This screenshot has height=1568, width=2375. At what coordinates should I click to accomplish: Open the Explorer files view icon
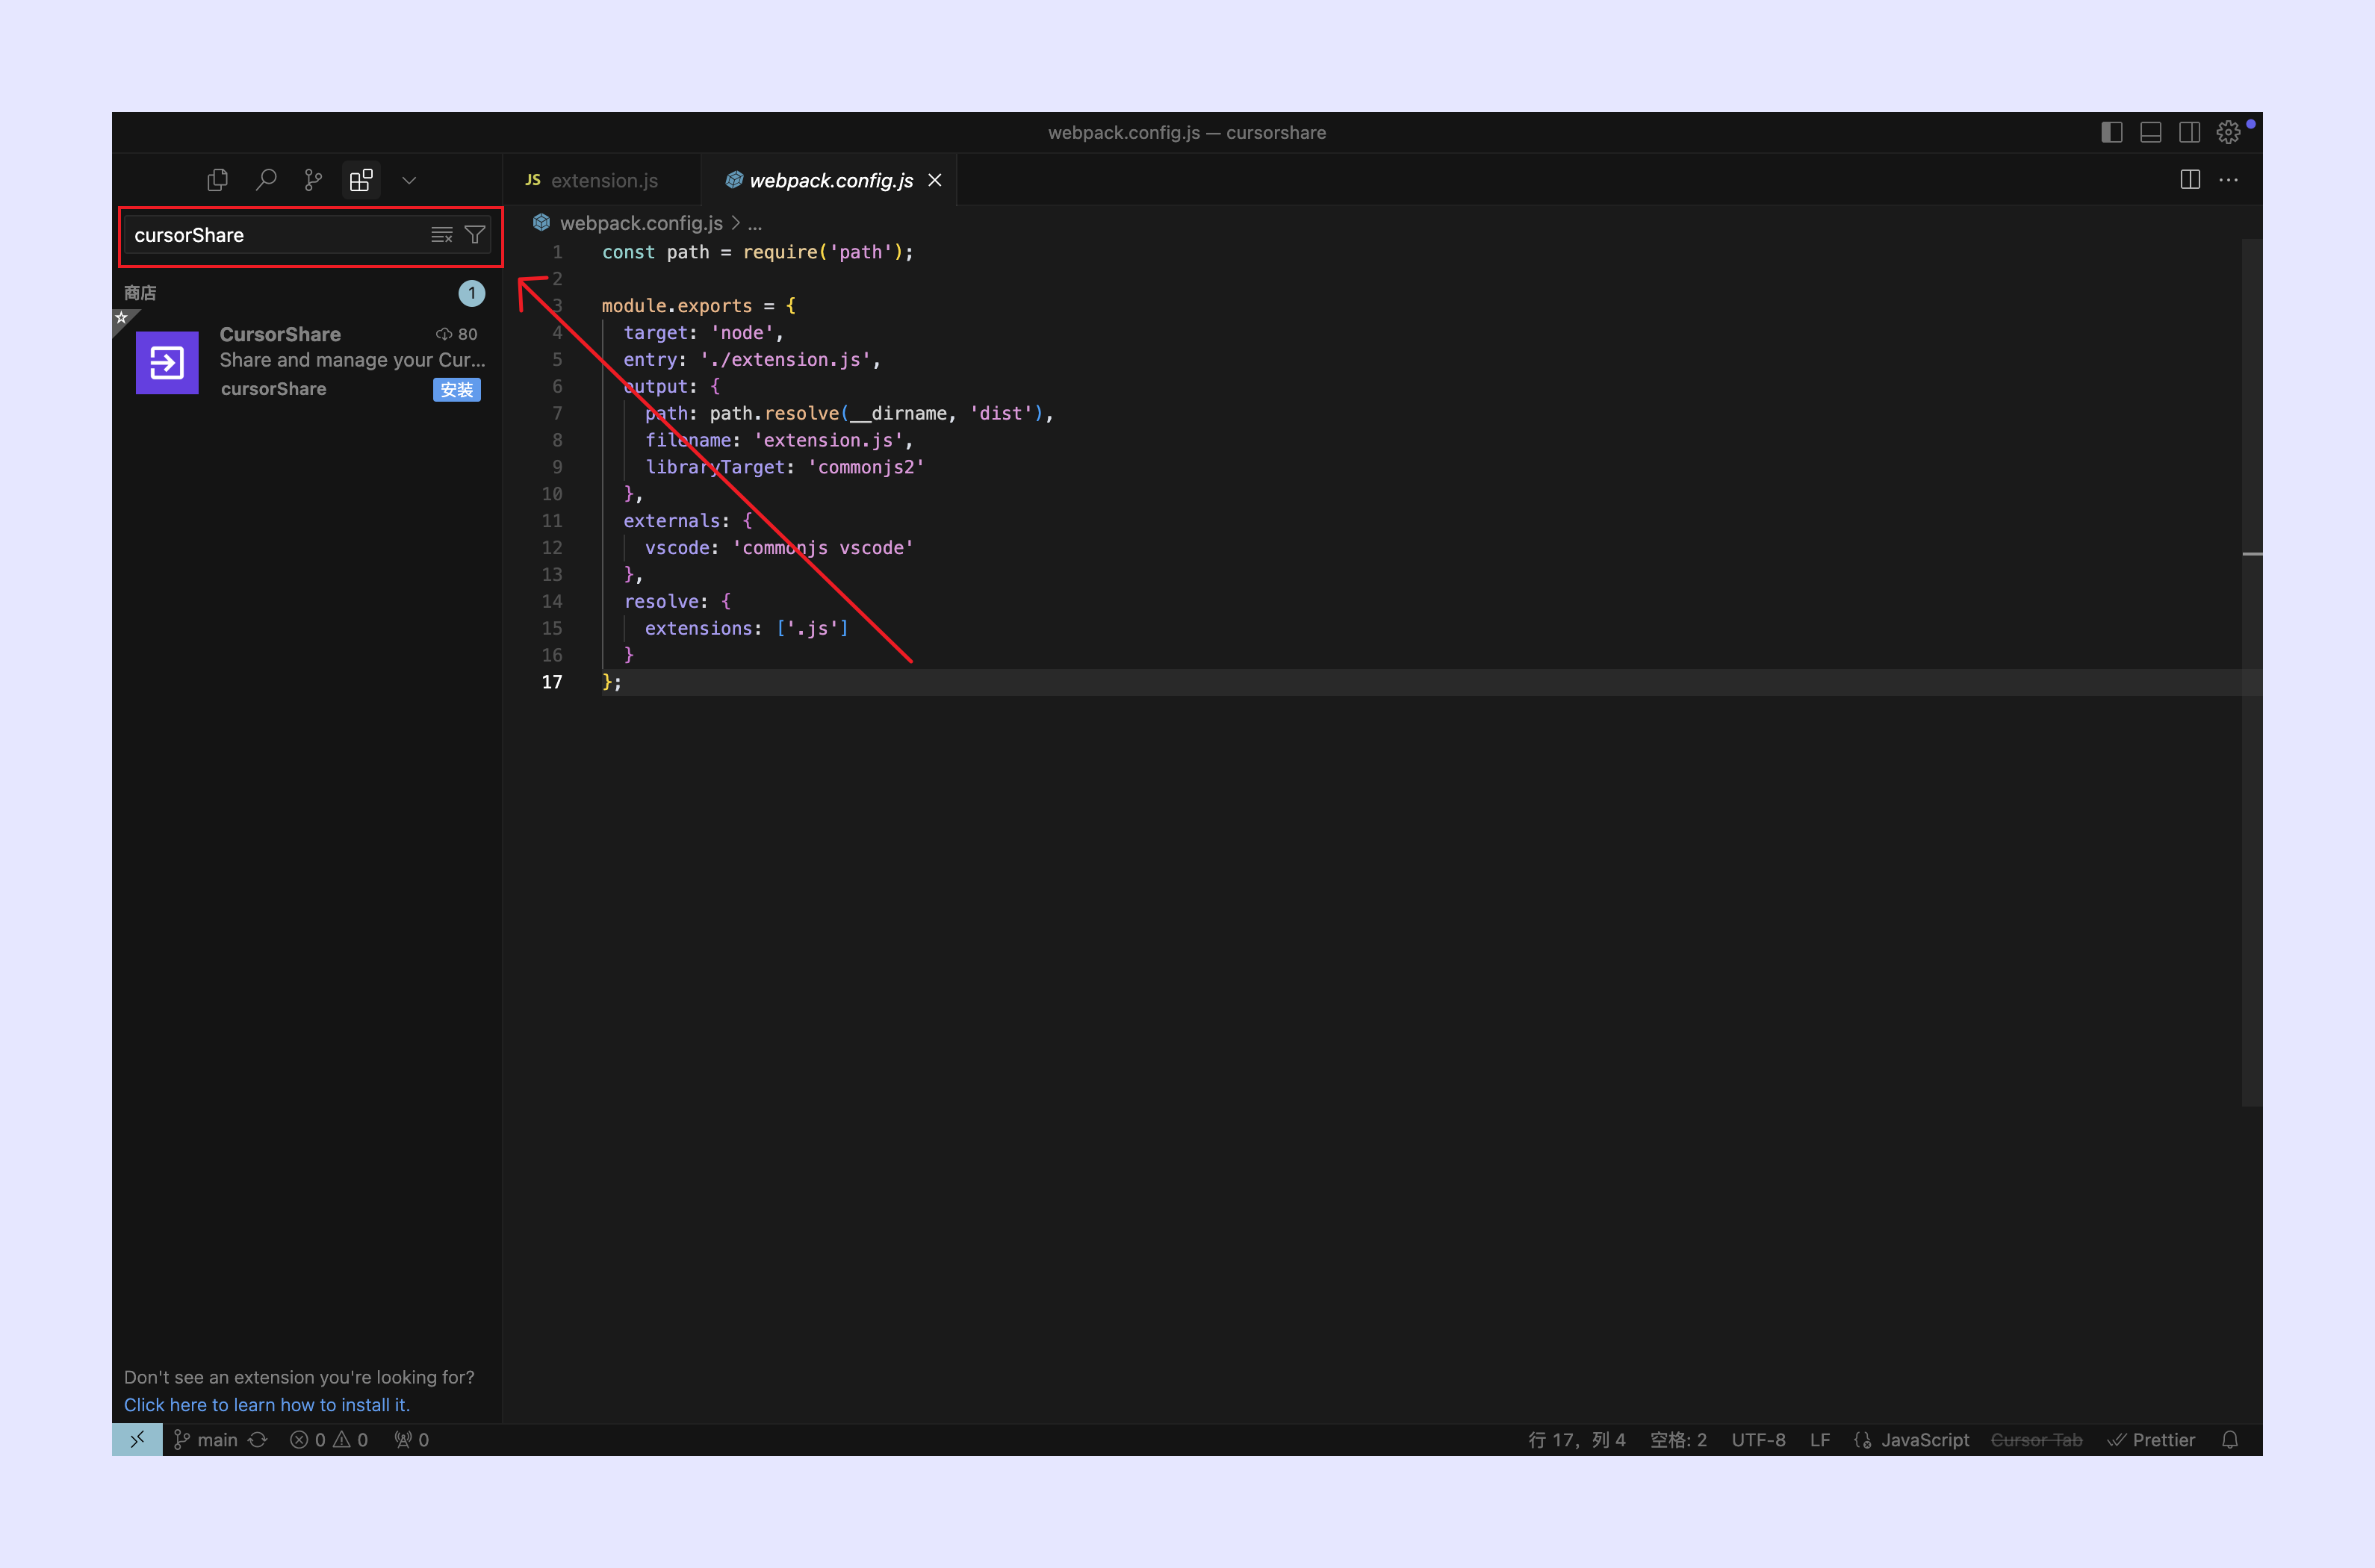point(217,180)
